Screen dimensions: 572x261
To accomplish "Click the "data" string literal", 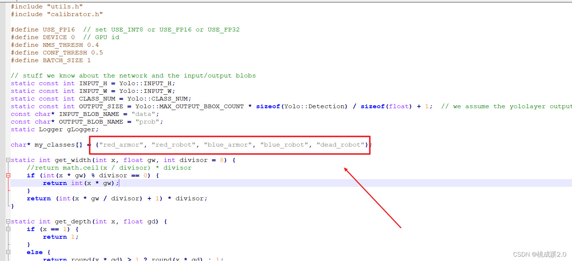I will point(143,114).
